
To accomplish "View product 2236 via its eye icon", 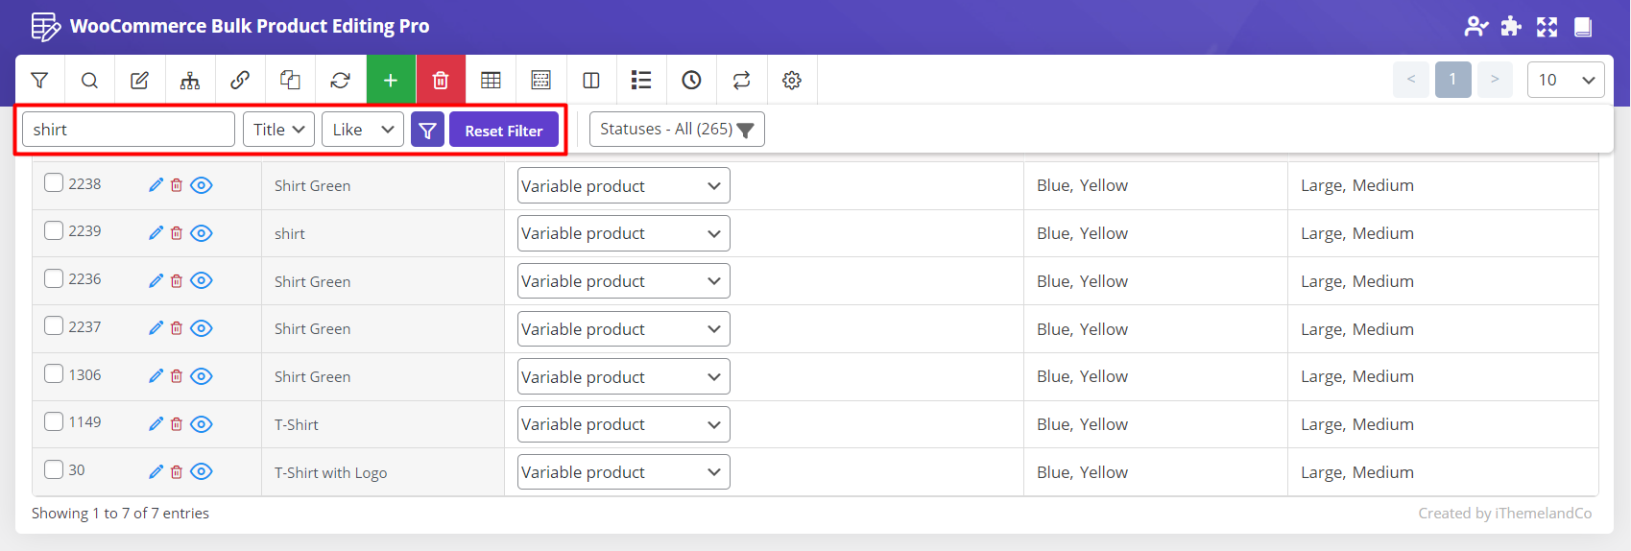I will pos(201,281).
